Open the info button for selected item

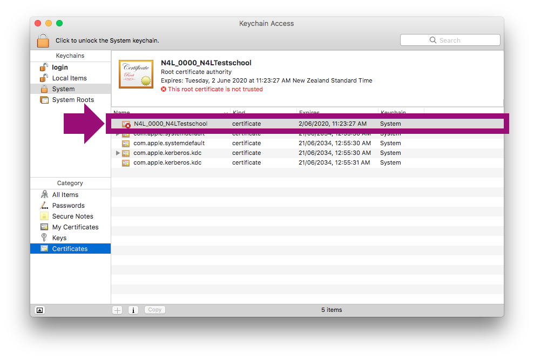(x=133, y=310)
